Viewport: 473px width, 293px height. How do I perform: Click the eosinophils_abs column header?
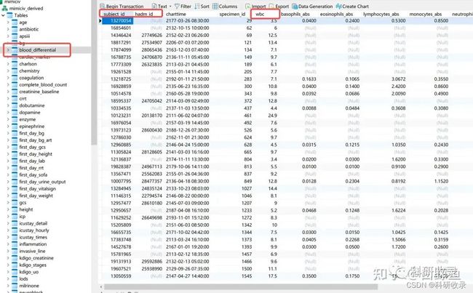[x=336, y=14]
